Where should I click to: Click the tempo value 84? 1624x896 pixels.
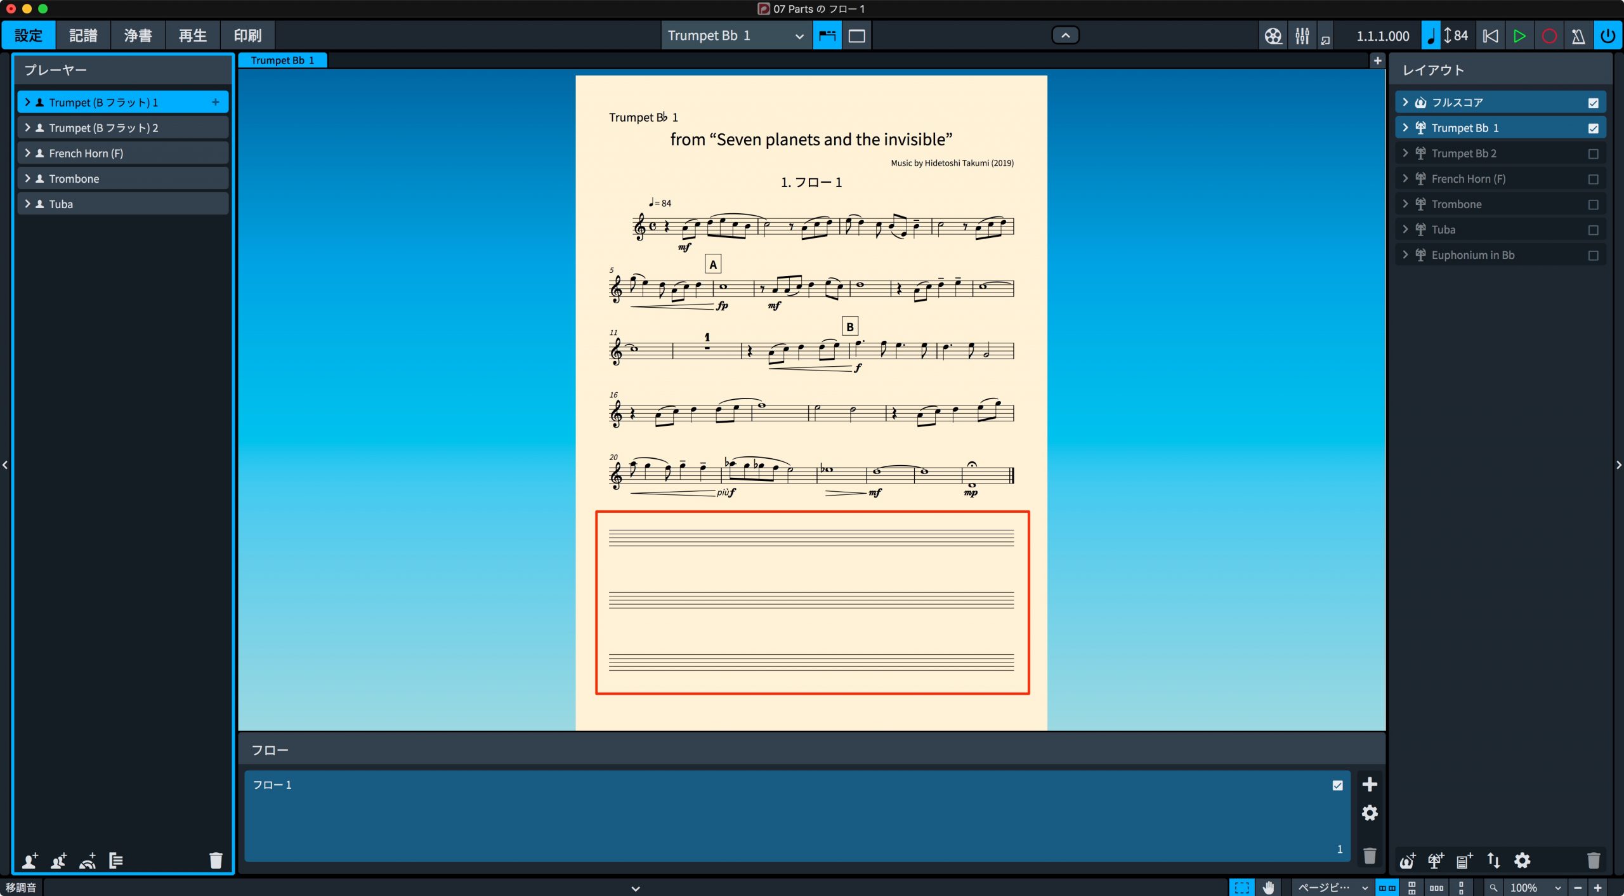[1461, 36]
